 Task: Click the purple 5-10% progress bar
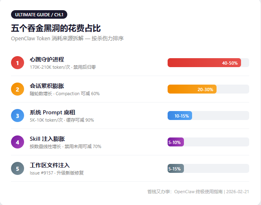(176, 142)
